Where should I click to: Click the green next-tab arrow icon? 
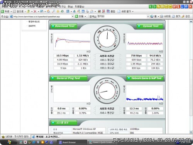[x=154, y=7]
